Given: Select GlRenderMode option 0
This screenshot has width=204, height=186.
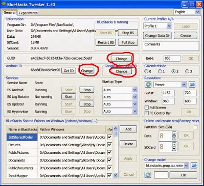Looking at the screenshot, I should 146,71.
